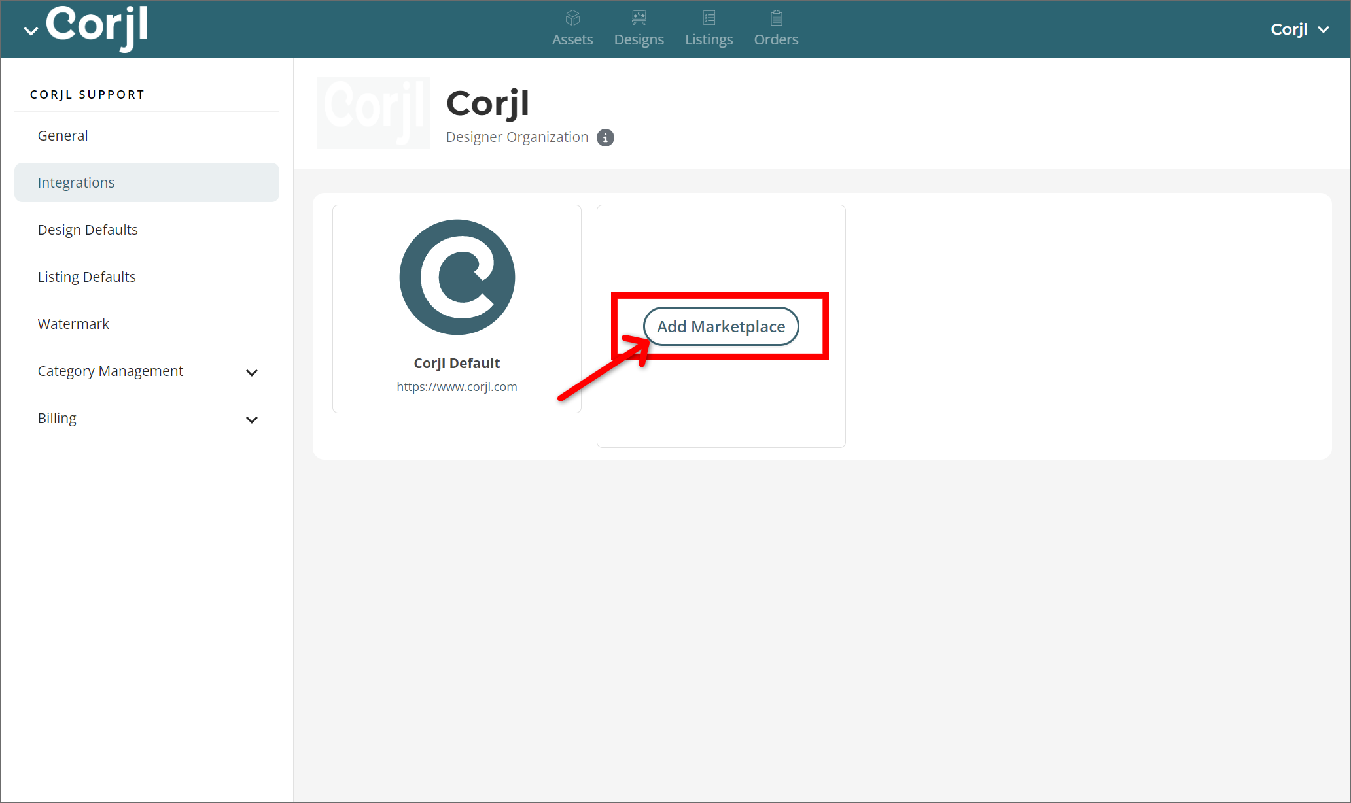
Task: Select the Corjl Default marketplace logo
Action: (456, 277)
